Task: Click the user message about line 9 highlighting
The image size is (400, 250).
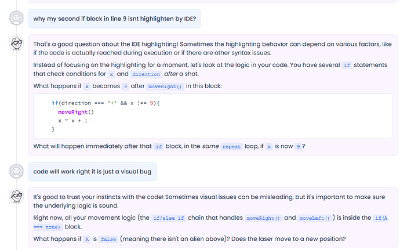Action: click(x=115, y=19)
